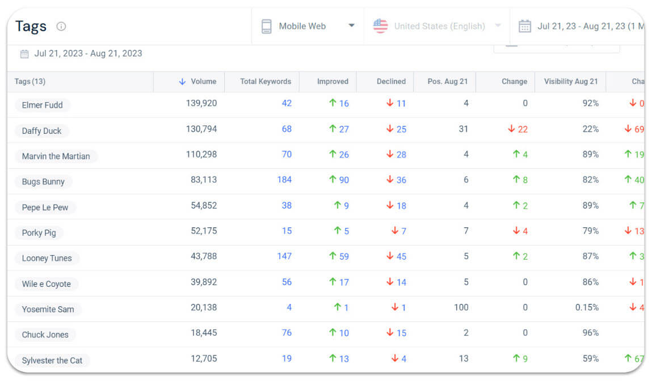The height and width of the screenshot is (381, 652).
Task: Click total keywords 19 for Sylvester the Cat
Action: pyautogui.click(x=287, y=358)
